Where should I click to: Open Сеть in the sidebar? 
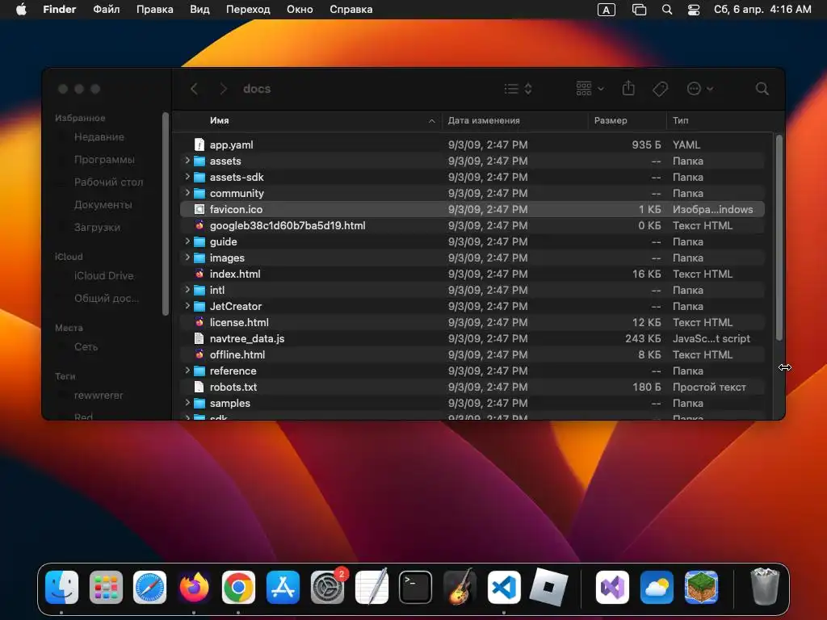[86, 347]
